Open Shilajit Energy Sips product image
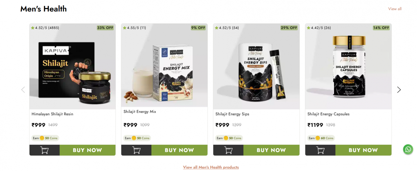The width and height of the screenshot is (417, 171). tap(256, 66)
